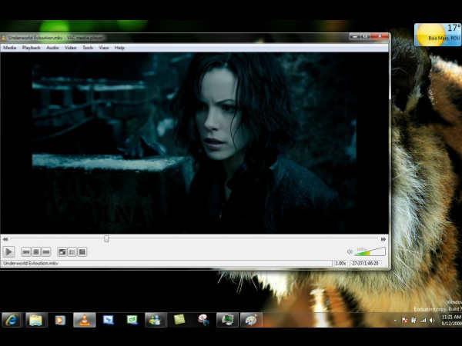Viewport: 462px width, 346px height.
Task: Expand the Tools menu
Action: 88,48
